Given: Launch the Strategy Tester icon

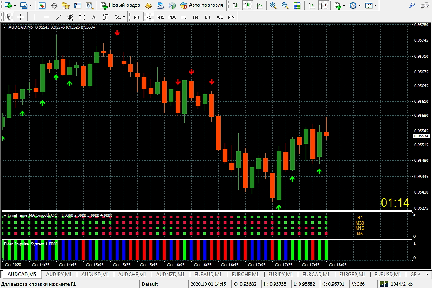Looking at the screenshot, I should pyautogui.click(x=89, y=5).
